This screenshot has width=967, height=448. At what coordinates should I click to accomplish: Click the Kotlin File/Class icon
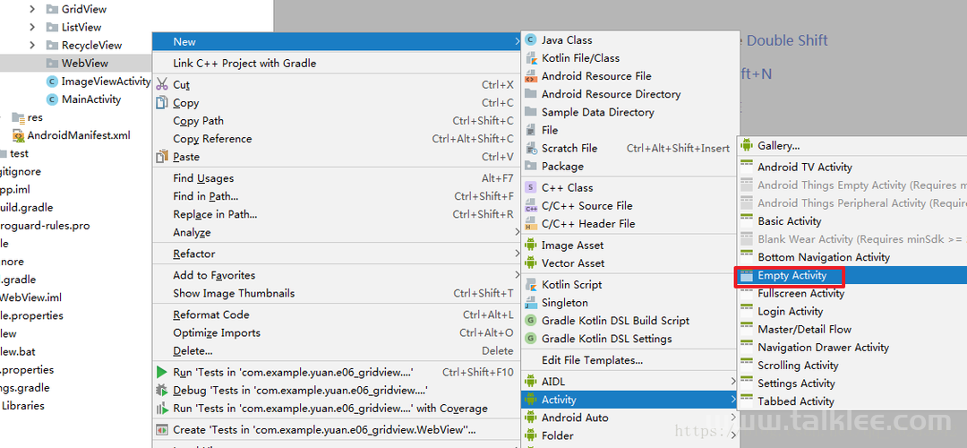click(530, 58)
